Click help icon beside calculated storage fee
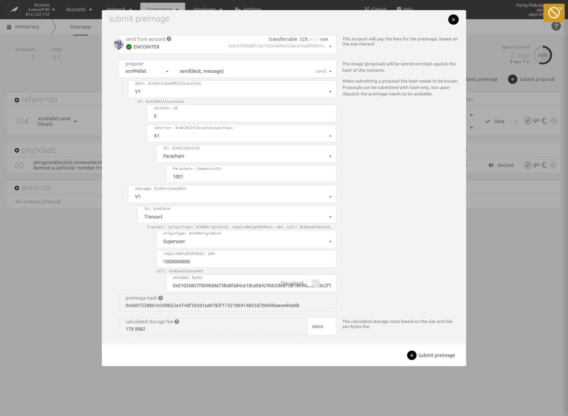 point(177,322)
